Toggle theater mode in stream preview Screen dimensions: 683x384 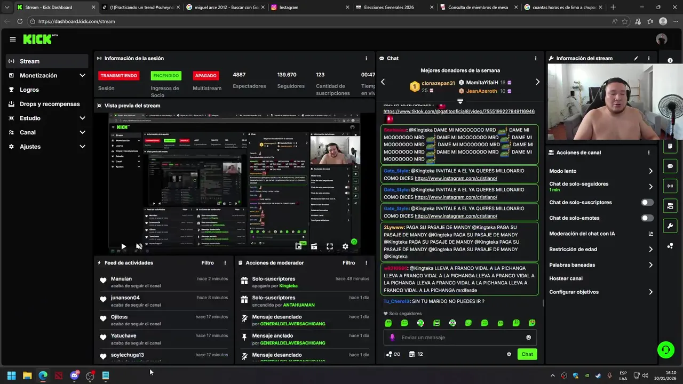pyautogui.click(x=314, y=246)
